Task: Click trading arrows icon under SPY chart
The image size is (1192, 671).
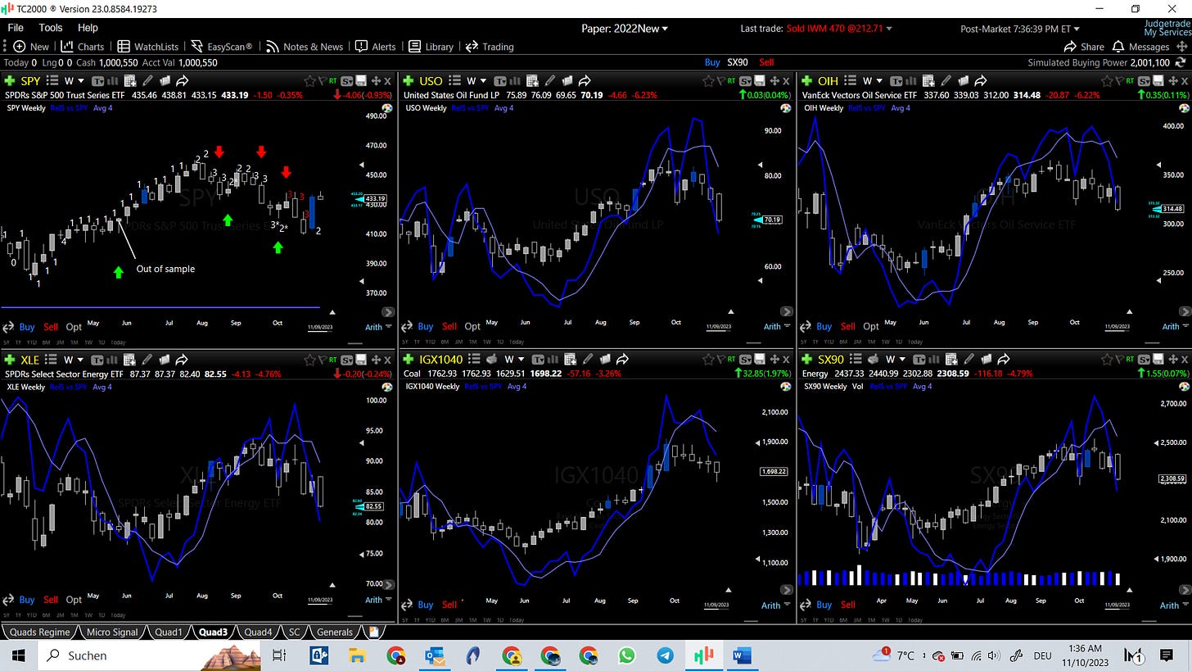Action: point(10,326)
